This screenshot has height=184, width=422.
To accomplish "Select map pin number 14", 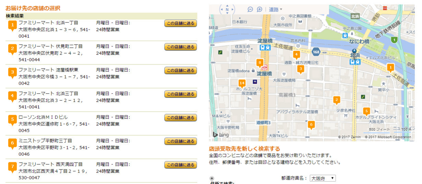I will (x=242, y=83).
